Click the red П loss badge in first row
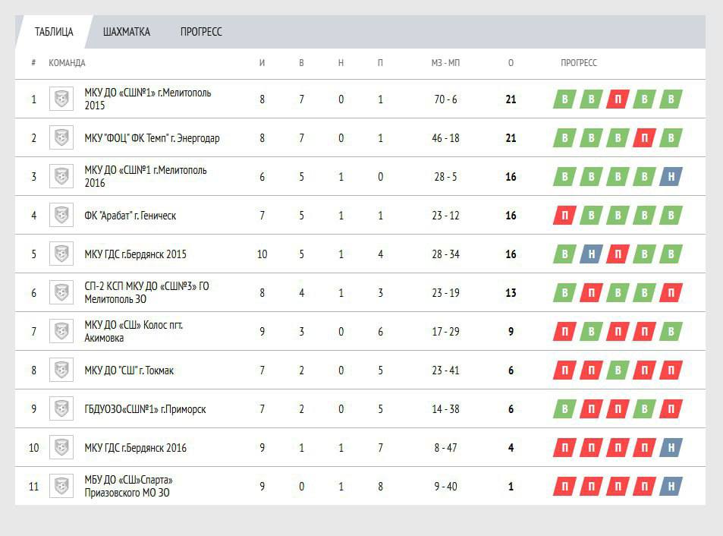The image size is (723, 536). [618, 99]
